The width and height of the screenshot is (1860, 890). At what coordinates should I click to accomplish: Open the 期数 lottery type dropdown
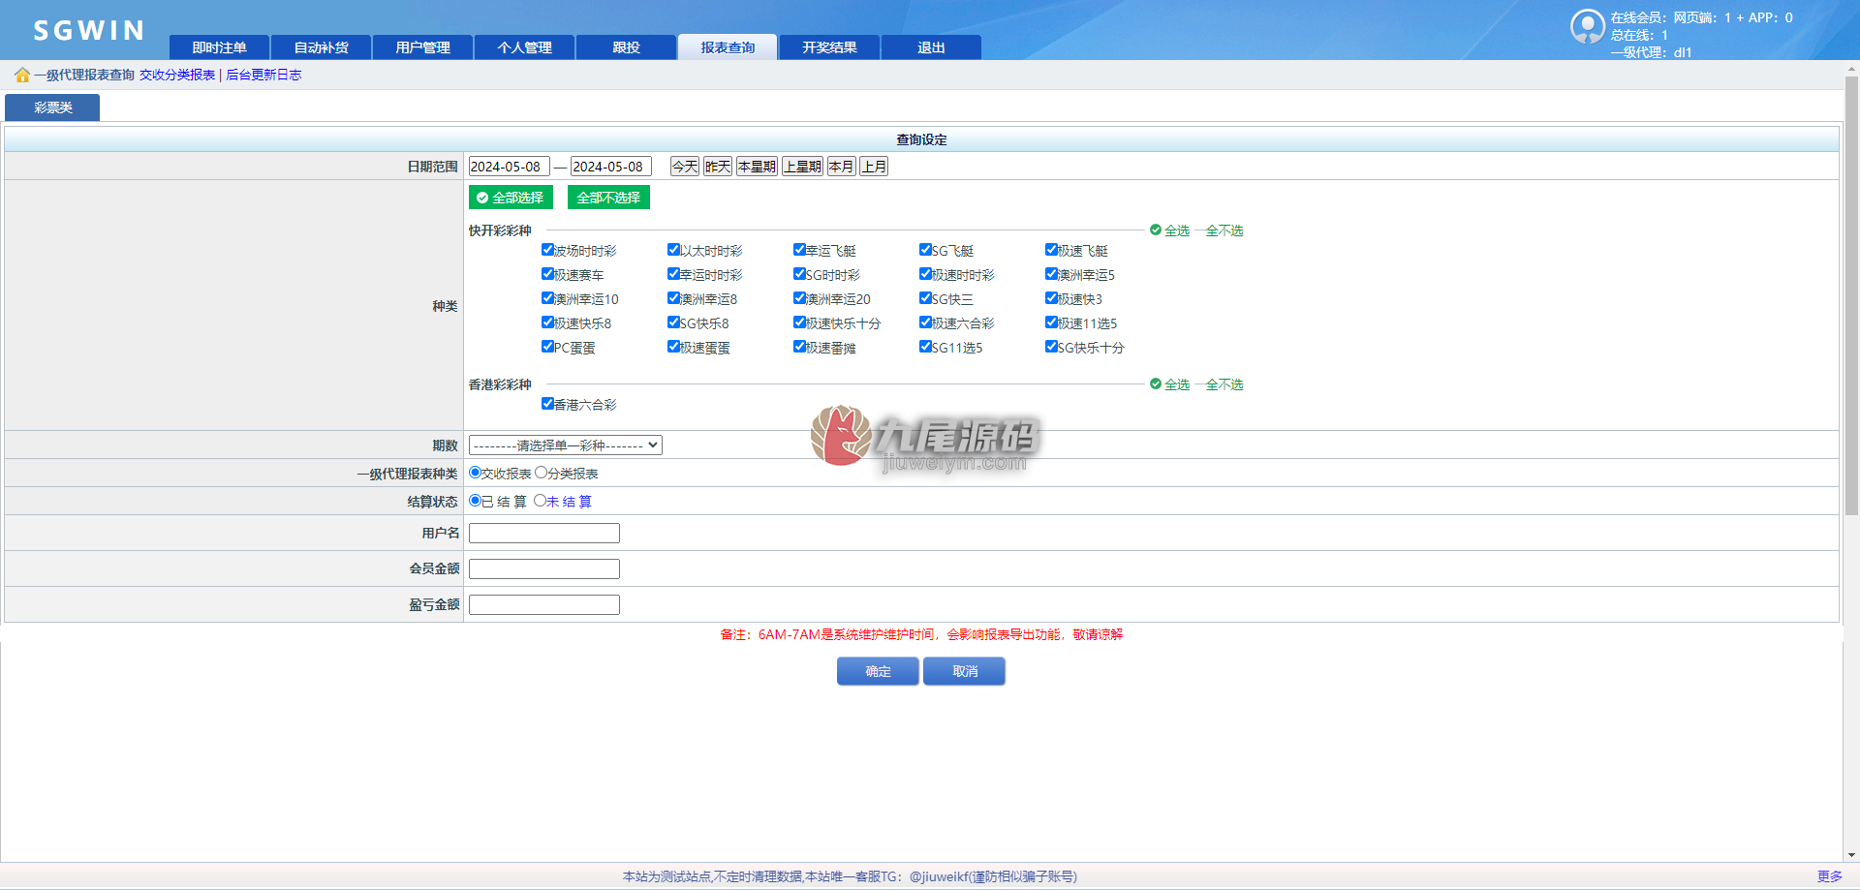(x=566, y=445)
